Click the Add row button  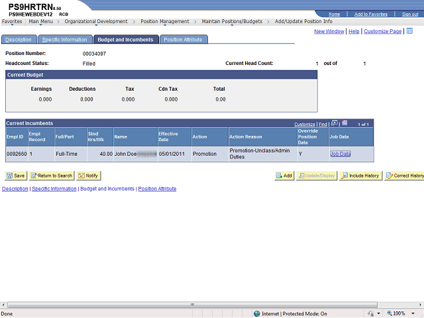[284, 176]
